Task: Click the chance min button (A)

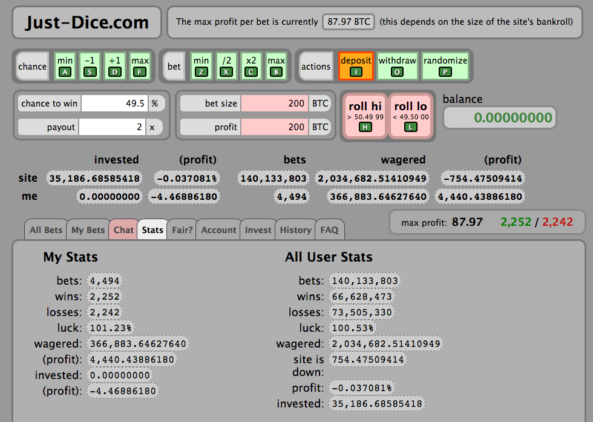Action: click(65, 66)
